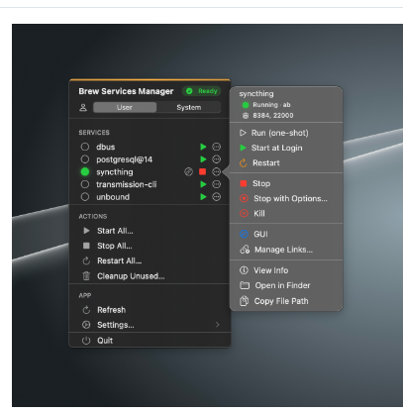Expand the Settings... submenu chevron
Image resolution: width=403 pixels, height=414 pixels.
(x=217, y=325)
